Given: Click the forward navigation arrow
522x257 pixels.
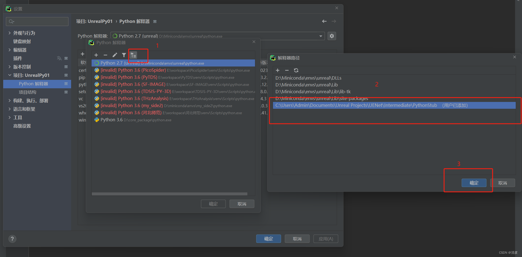Looking at the screenshot, I should (x=334, y=21).
